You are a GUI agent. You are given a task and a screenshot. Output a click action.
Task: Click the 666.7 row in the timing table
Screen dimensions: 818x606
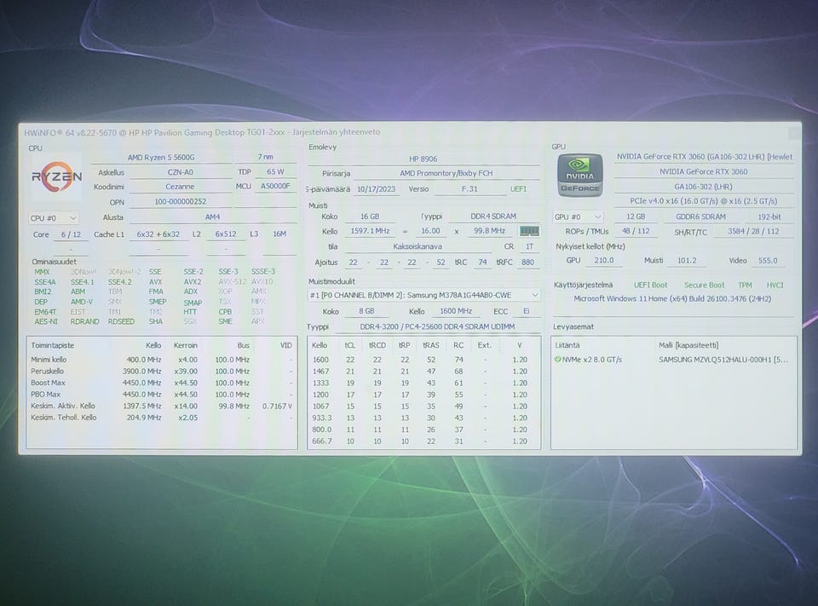[x=423, y=441]
